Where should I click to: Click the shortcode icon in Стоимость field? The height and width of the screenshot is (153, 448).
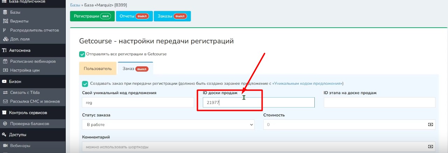(x=431, y=125)
